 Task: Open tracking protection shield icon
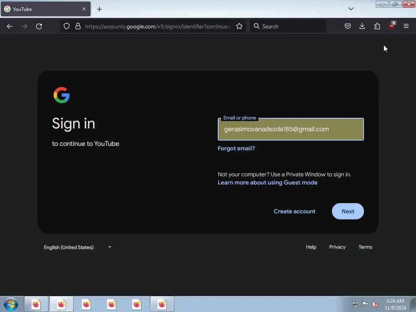click(67, 26)
